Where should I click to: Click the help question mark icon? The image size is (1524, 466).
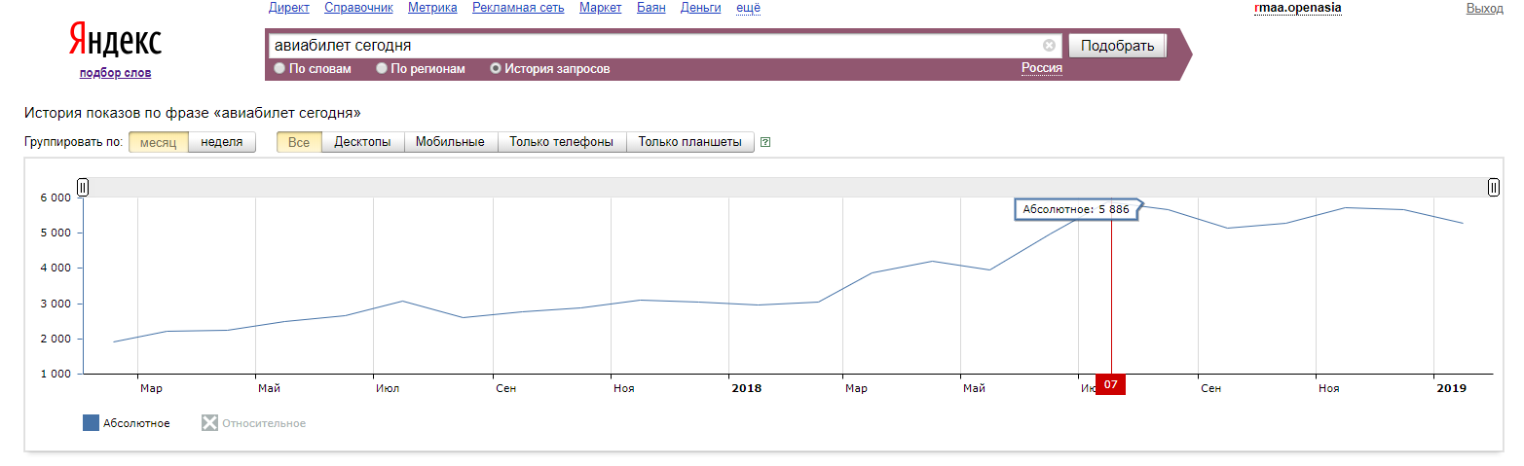(x=765, y=142)
